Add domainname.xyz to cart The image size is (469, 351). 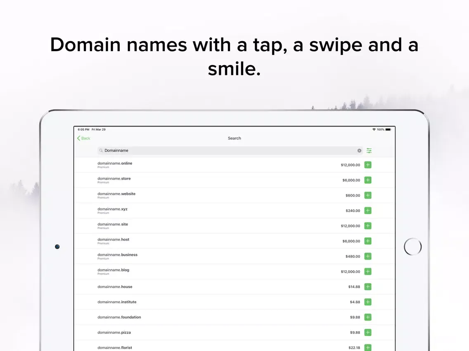[x=367, y=211]
